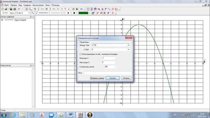Click the four-arrow zoom icon

pos(35,9)
